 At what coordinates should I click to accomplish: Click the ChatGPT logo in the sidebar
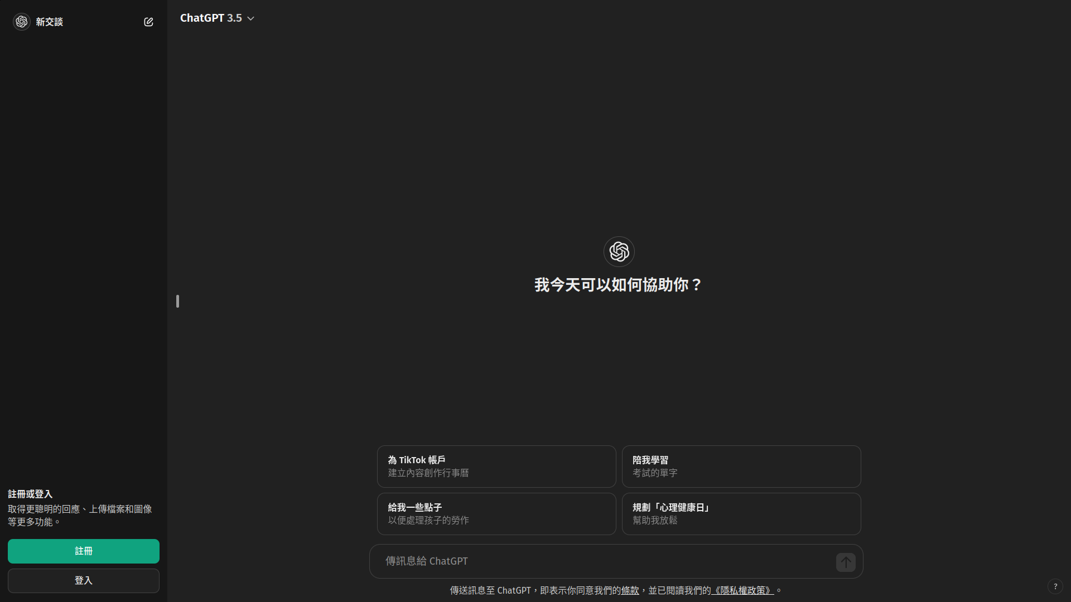pyautogui.click(x=22, y=22)
